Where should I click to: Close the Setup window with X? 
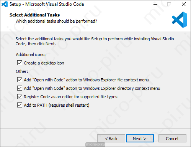tap(184, 4)
